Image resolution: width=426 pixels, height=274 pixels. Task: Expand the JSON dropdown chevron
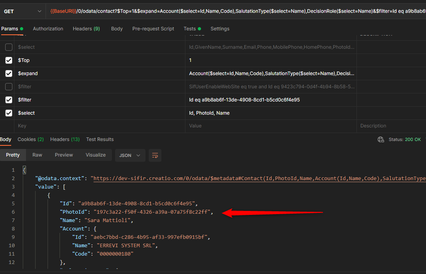(138, 156)
